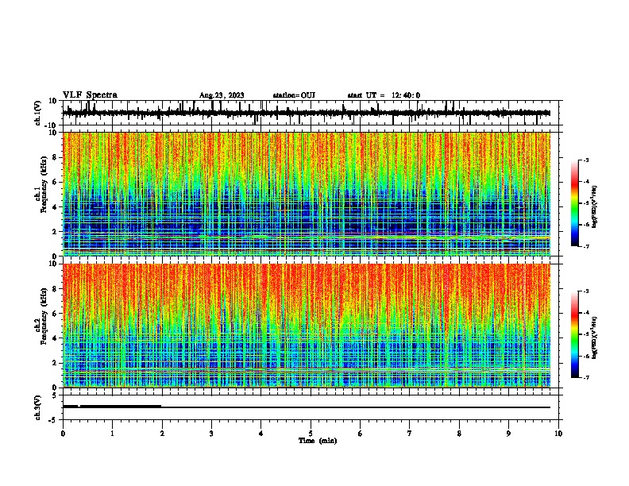Click the "-3" label of ch.1 color bar
Screen dimensions: 629x486
pyautogui.click(x=586, y=160)
